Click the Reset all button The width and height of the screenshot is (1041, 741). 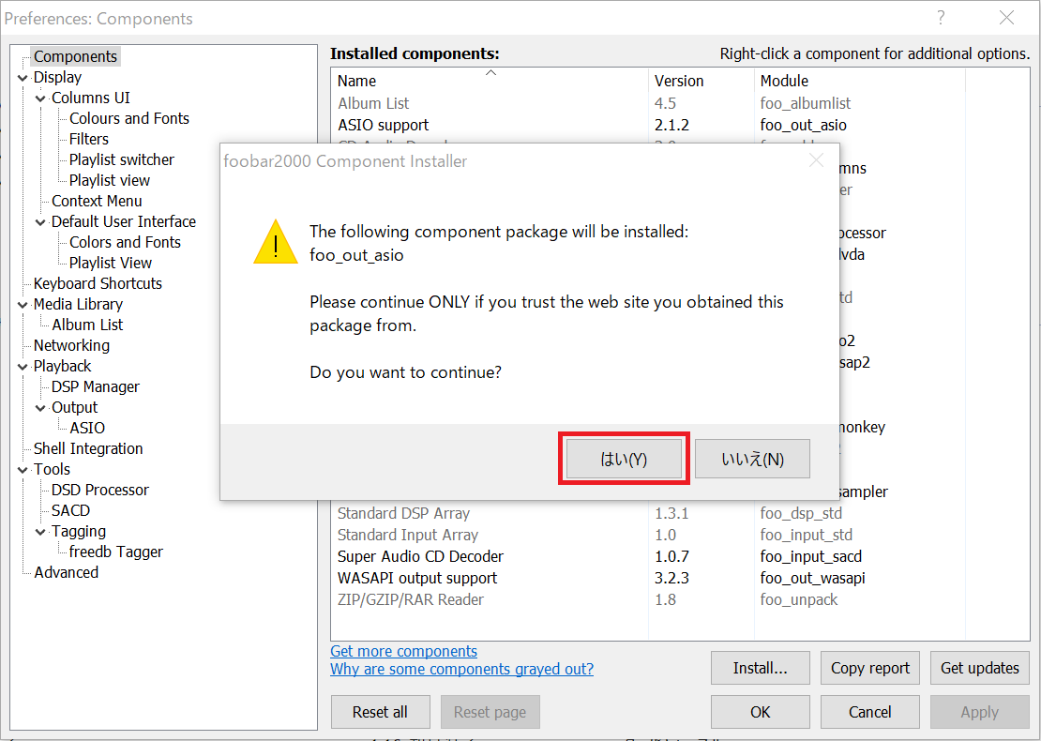[x=381, y=712]
